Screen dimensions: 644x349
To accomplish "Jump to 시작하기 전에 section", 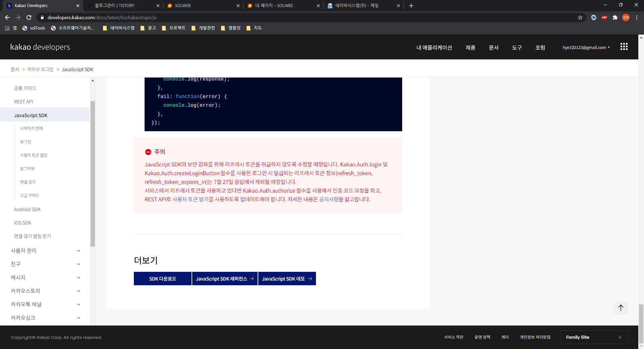I will click(x=32, y=128).
